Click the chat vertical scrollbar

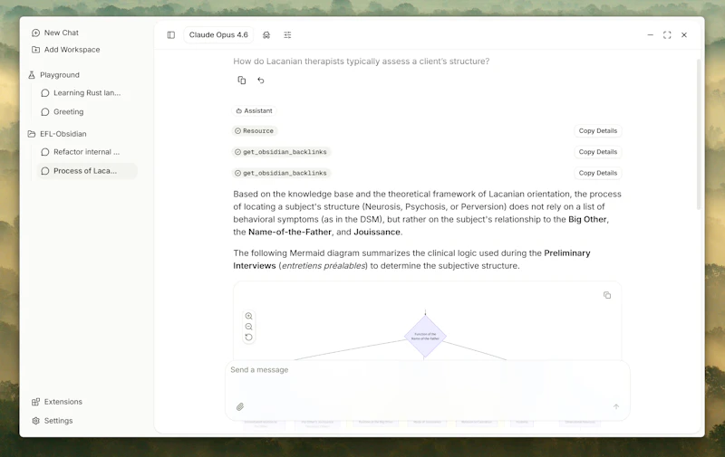point(699,134)
